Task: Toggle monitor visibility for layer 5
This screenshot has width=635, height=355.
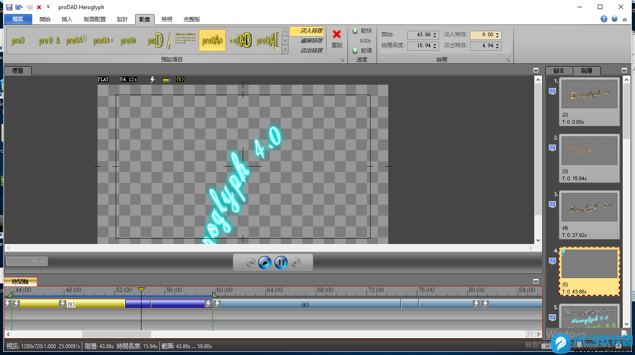Action: (552, 317)
